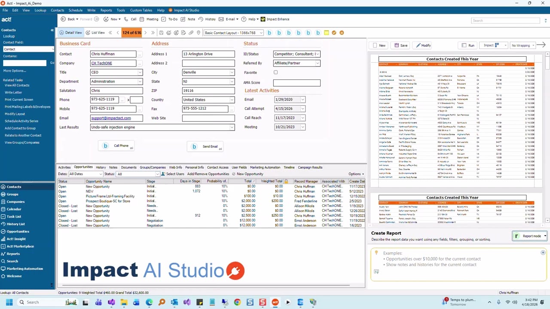The image size is (550, 309).
Task: Click Add/Remove Opportunities
Action: (208, 174)
